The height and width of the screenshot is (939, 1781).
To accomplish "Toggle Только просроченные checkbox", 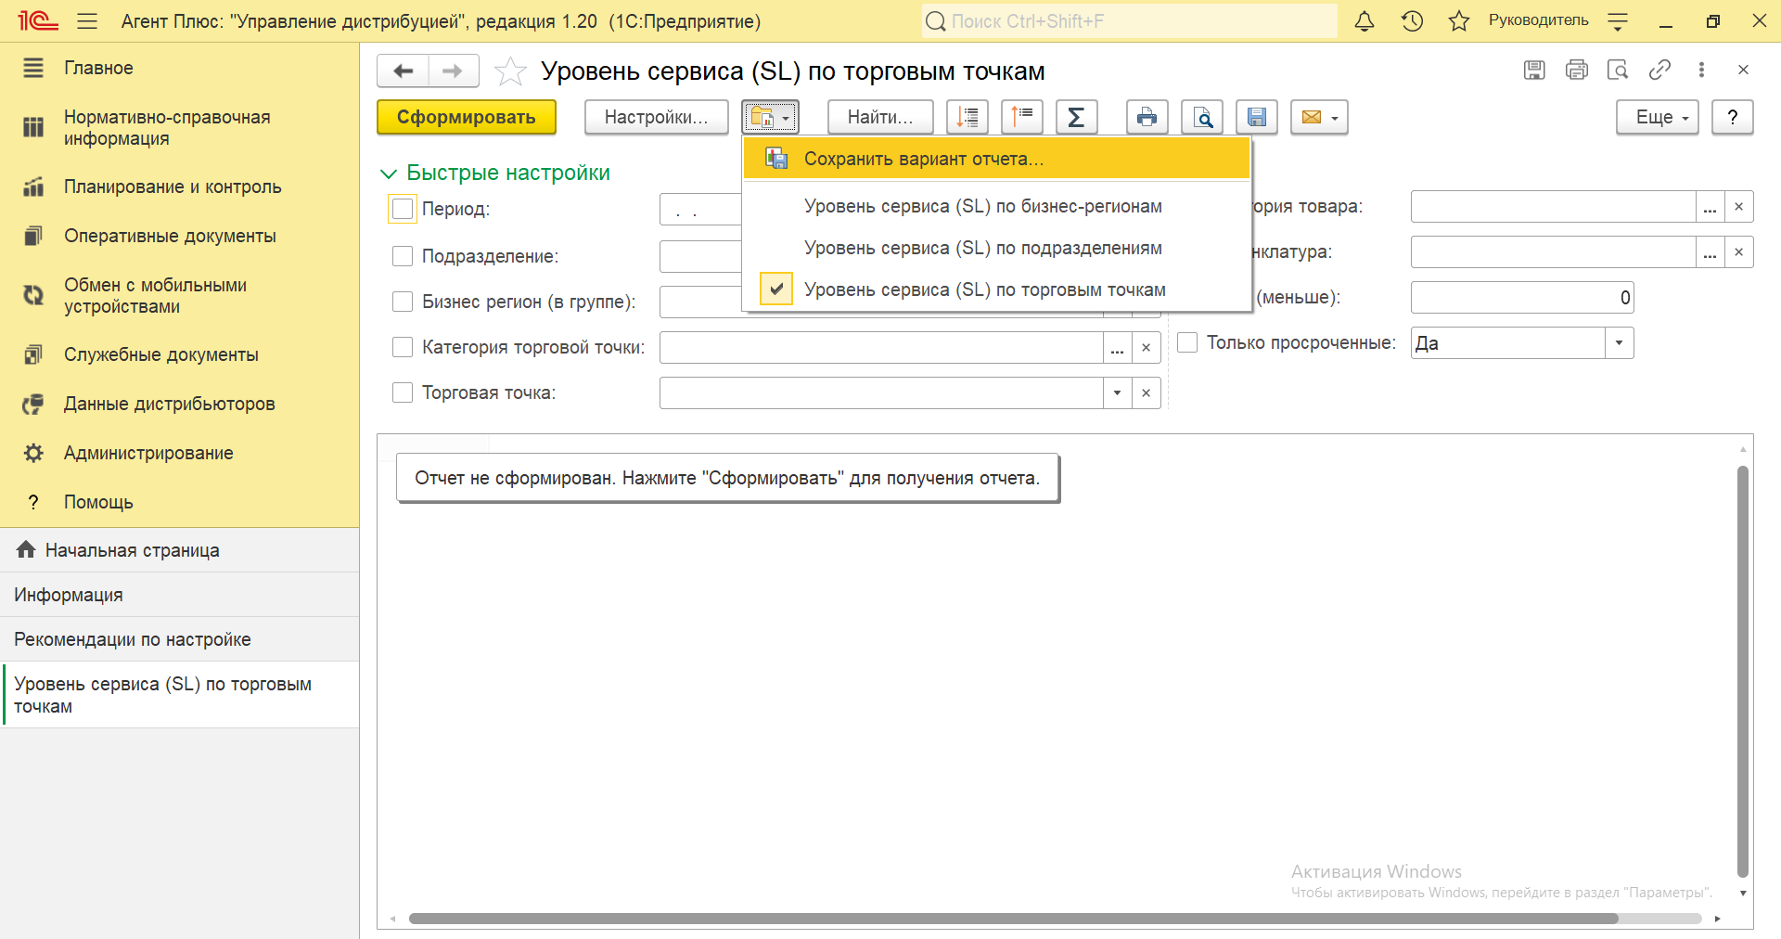I will pyautogui.click(x=1187, y=342).
